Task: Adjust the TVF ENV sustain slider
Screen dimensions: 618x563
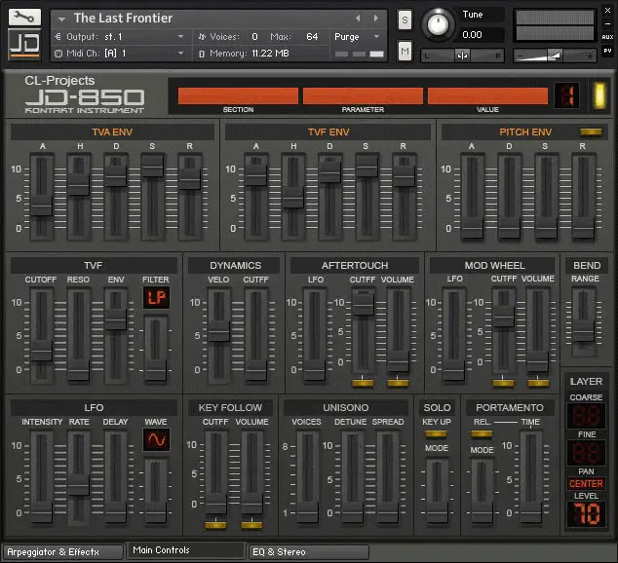Action: pos(367,167)
